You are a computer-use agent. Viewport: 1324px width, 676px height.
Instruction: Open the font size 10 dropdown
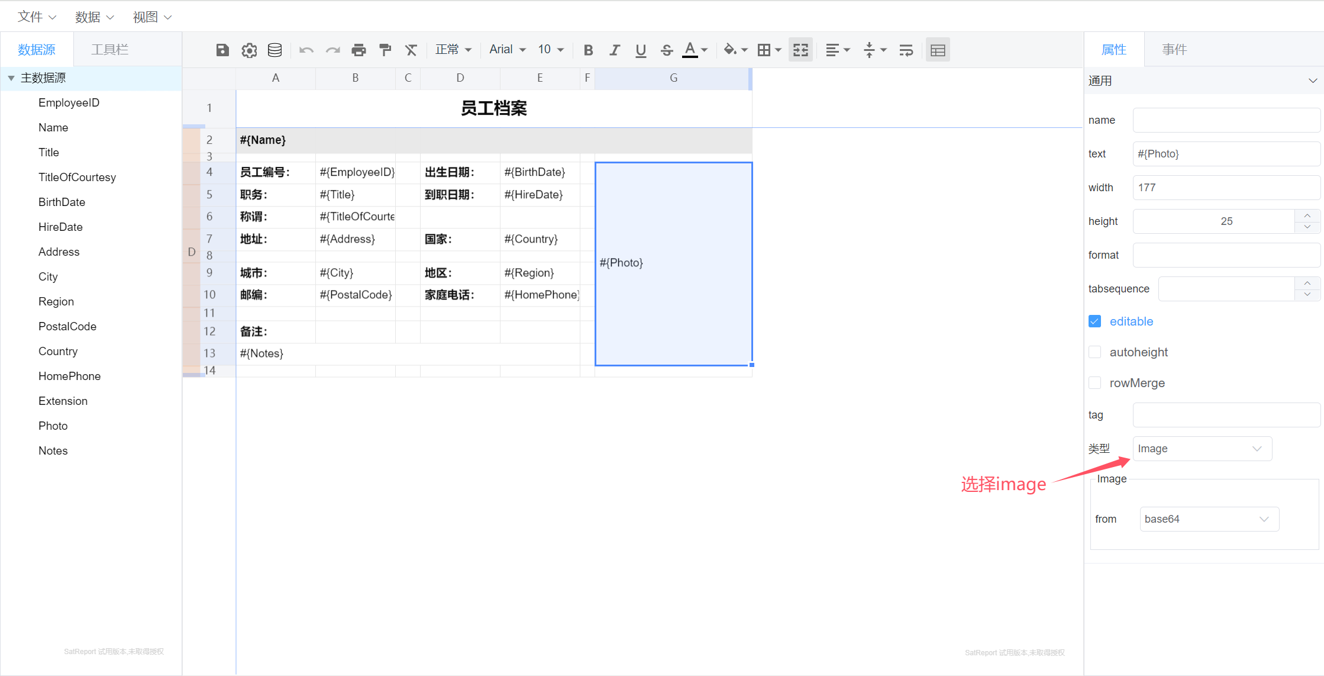click(x=551, y=50)
